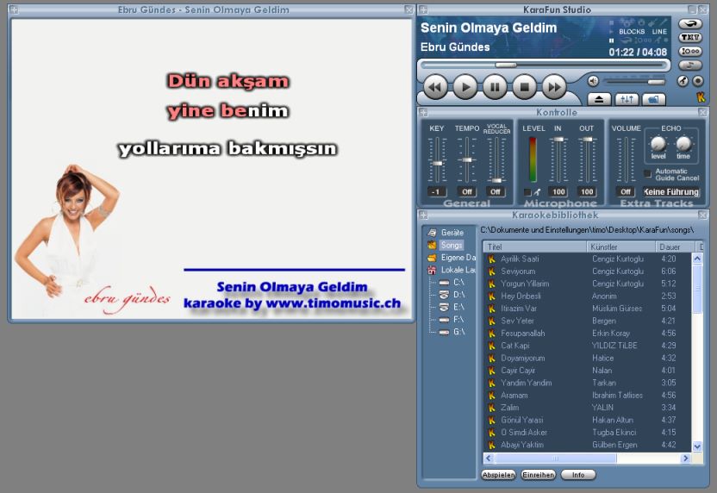This screenshot has width=717, height=493.
Task: Click the ECHO time knob
Action: pos(683,144)
